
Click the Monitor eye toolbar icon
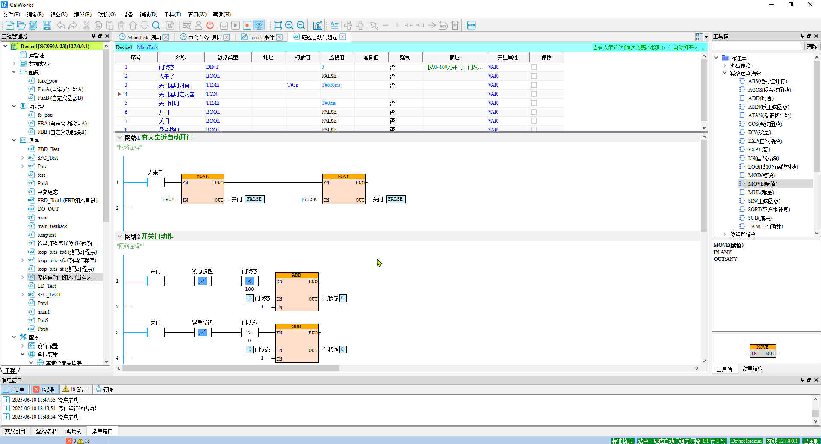click(x=259, y=25)
